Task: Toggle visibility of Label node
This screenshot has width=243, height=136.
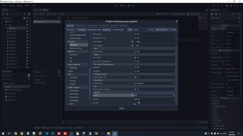Action: [27, 22]
